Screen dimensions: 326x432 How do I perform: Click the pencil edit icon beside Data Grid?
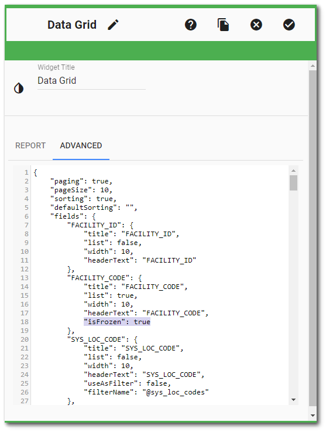pos(113,25)
